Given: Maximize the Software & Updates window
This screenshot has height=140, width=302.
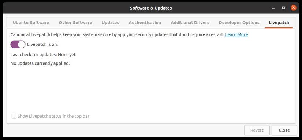Looking at the screenshot, I should click(x=283, y=8).
